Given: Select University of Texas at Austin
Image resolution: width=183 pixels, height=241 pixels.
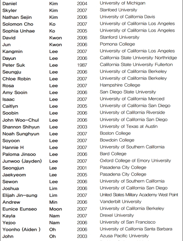Looking at the screenshot, I should (129, 126).
